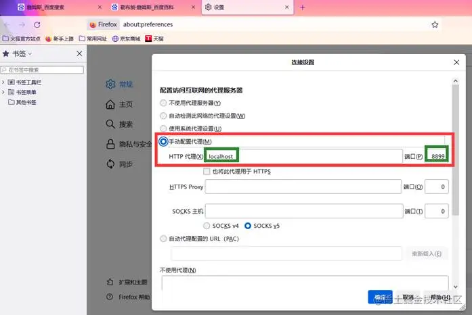Expand the 书签工具栏 tree item

[x=3, y=82]
